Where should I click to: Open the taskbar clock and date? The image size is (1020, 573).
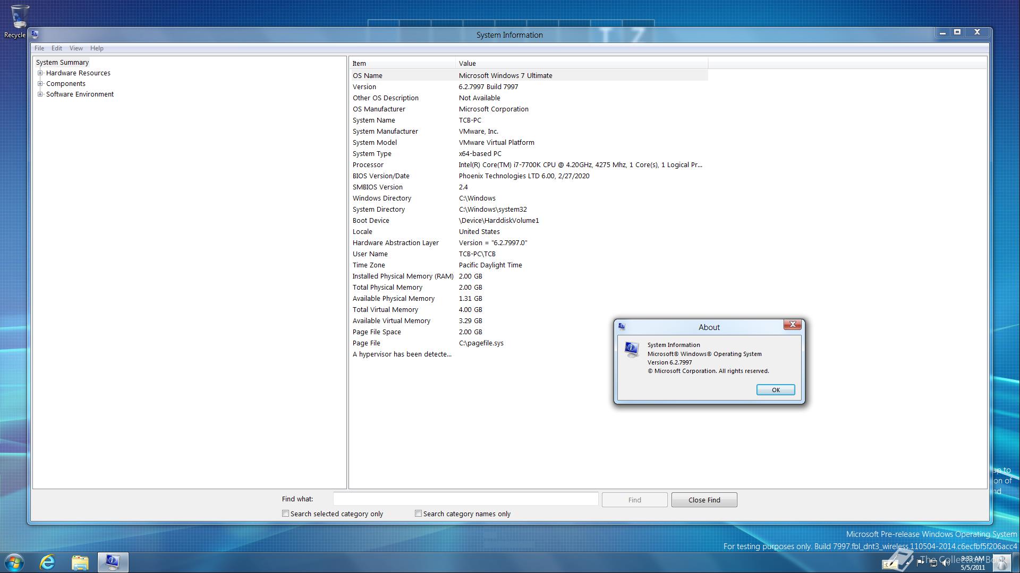(973, 563)
